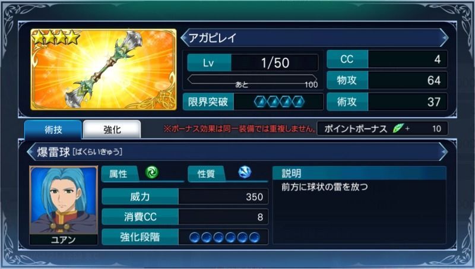The image size is (475, 269).
Task: Open the 強化 tab
Action: pos(112,129)
